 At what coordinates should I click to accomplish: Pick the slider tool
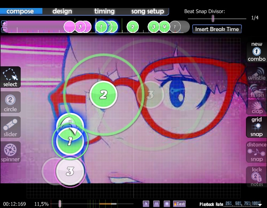[x=10, y=127]
